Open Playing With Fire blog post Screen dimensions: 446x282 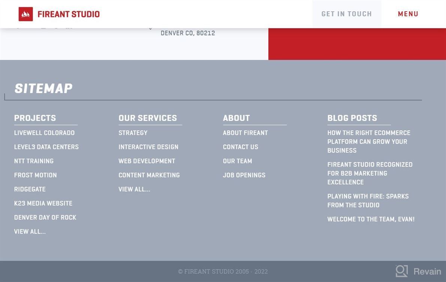pos(368,201)
